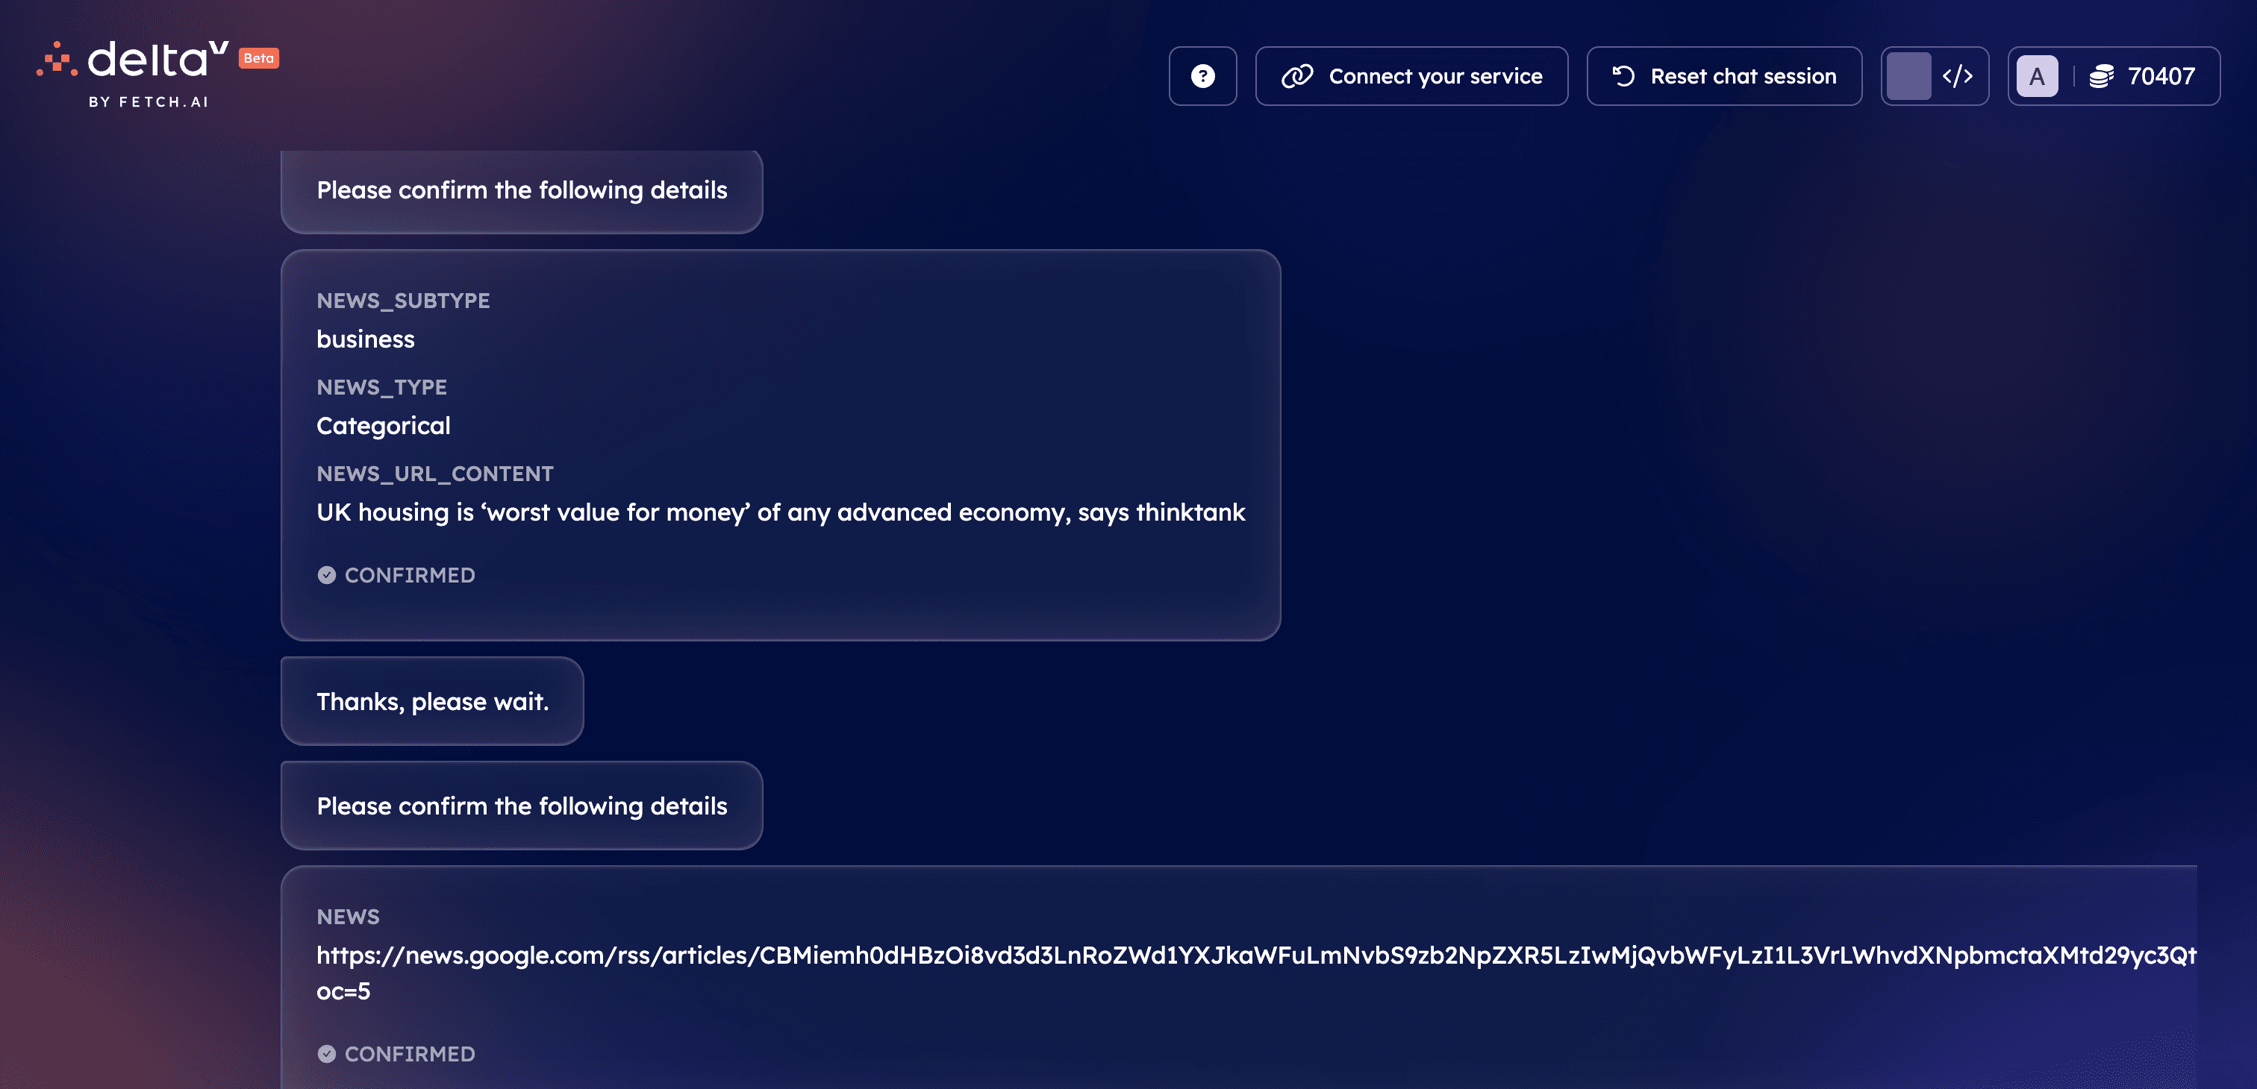Click Reset chat session button
This screenshot has width=2257, height=1089.
point(1723,76)
